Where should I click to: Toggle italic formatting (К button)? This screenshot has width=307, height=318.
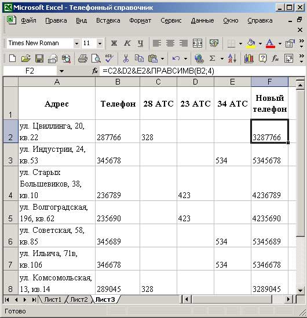(127, 43)
